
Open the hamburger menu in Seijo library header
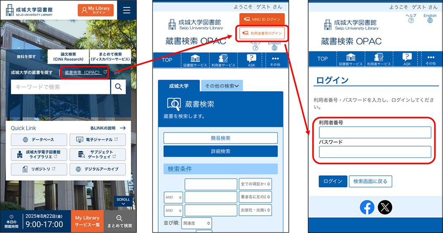[126, 10]
